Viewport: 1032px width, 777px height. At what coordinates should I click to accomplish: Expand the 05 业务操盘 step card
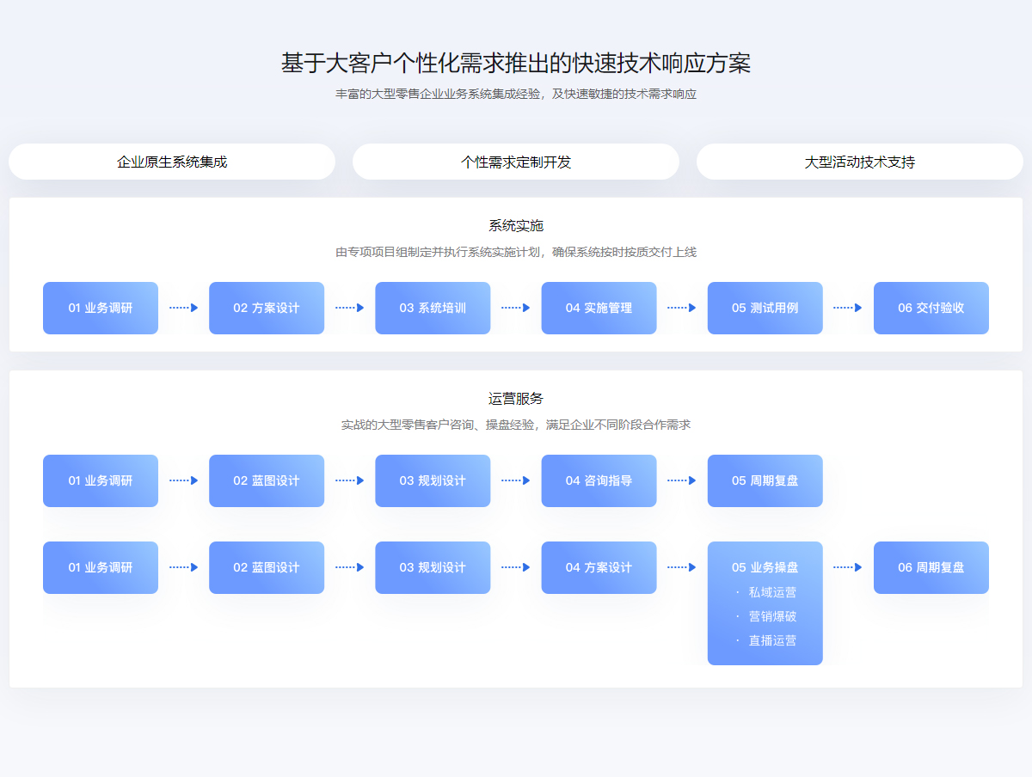765,603
